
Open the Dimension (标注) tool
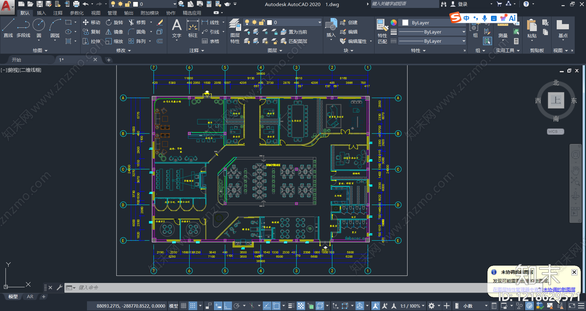coord(193,29)
